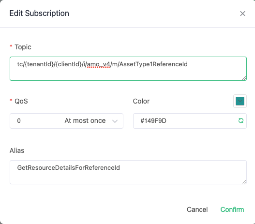Click the Alias field label
Screen dimensions: 255x224
tap(17, 150)
